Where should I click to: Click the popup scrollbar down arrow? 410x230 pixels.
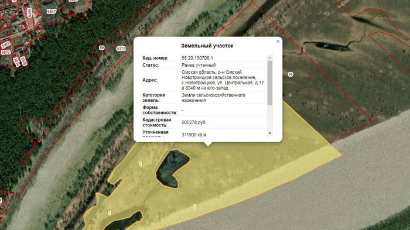point(270,133)
